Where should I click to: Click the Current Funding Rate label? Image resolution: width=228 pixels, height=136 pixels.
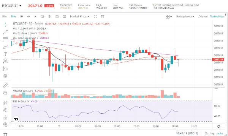176,5
